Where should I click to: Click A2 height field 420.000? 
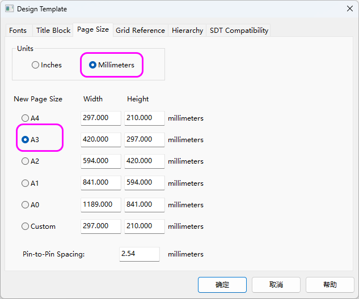pyautogui.click(x=145, y=161)
